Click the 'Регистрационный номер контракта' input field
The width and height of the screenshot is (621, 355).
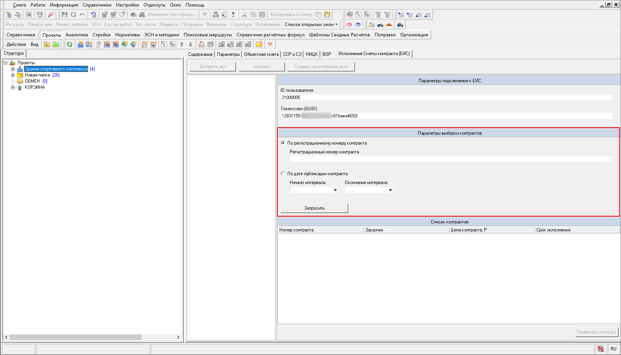click(451, 159)
